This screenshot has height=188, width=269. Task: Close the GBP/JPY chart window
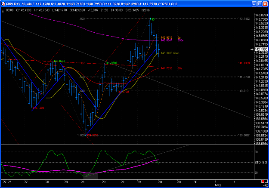[265, 4]
